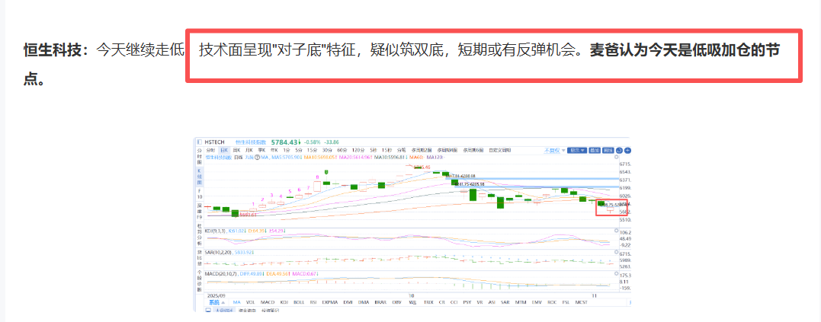Click the 5784.43 index price value
This screenshot has height=322, width=821.
[284, 142]
